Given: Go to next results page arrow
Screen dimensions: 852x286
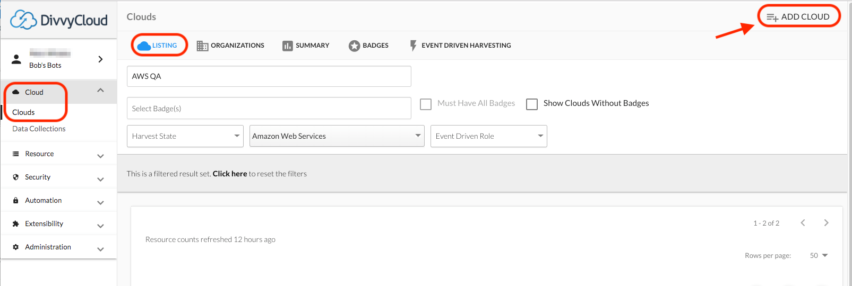Looking at the screenshot, I should point(826,223).
